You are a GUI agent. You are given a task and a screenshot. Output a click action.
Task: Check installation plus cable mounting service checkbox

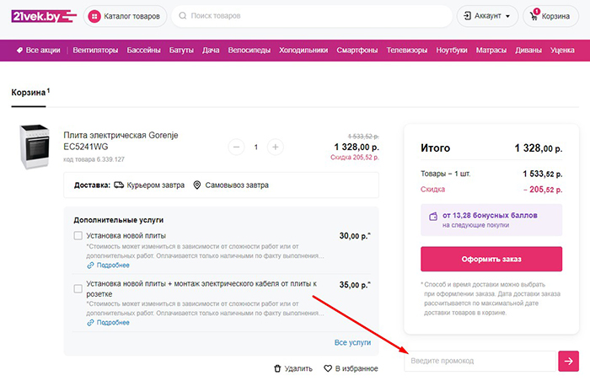(x=78, y=289)
